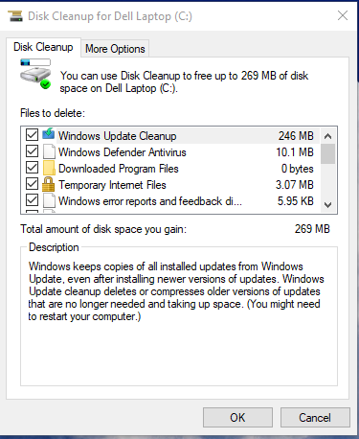Click the 269 MB total gain value
Viewport: 359px width, 439px height.
point(312,229)
